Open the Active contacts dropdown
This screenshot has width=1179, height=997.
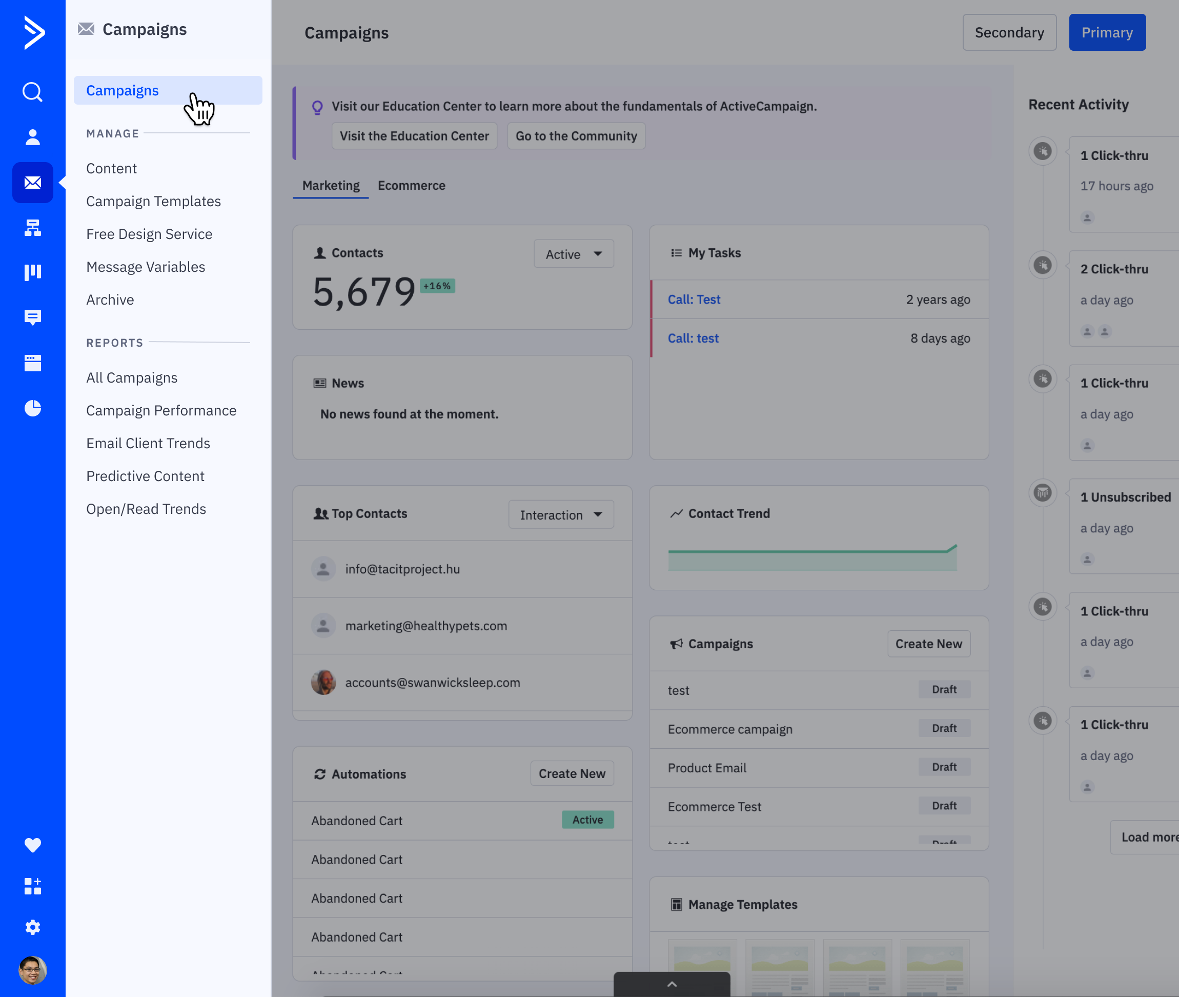point(574,254)
